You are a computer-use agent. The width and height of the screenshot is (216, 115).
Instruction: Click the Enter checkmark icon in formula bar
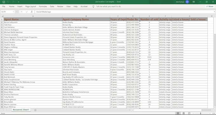[27, 12]
